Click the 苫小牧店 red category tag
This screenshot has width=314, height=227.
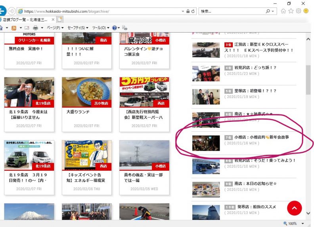(x=101, y=103)
